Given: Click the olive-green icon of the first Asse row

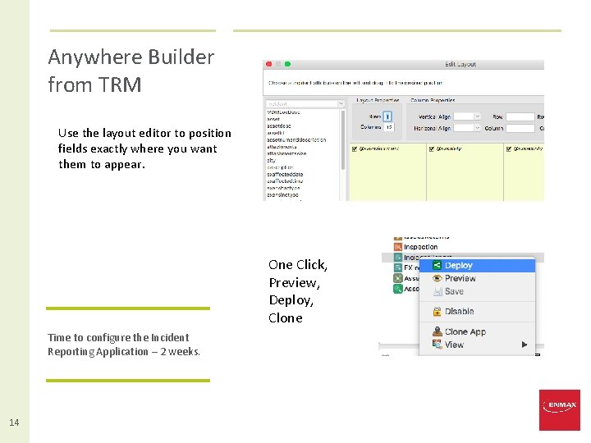Looking at the screenshot, I should (397, 278).
